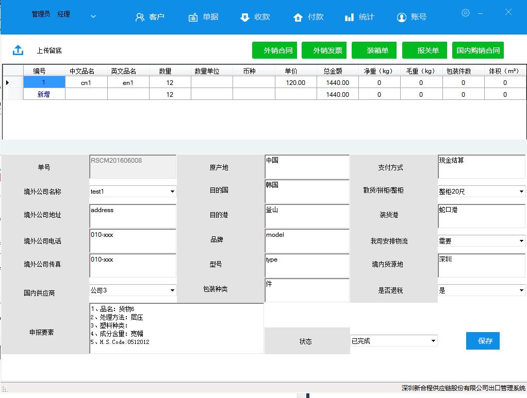
Task: Click the 目的国 field containing 韩国
Action: (x=307, y=192)
